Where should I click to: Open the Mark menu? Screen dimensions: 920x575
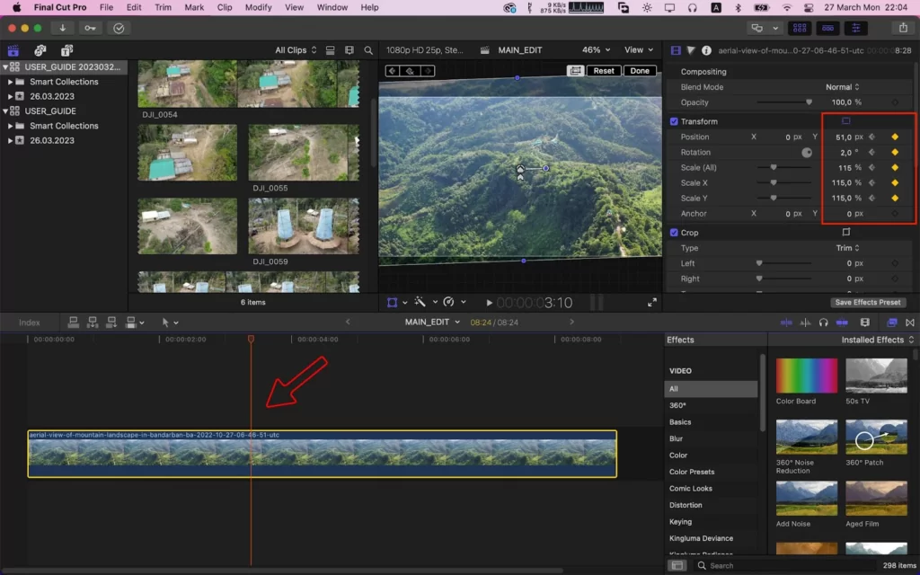[x=194, y=7]
